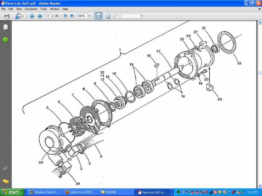Open the Window menu
The height and width of the screenshot is (196, 262).
click(x=54, y=9)
